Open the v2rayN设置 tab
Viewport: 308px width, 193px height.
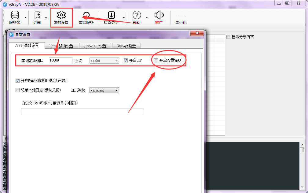tap(127, 46)
